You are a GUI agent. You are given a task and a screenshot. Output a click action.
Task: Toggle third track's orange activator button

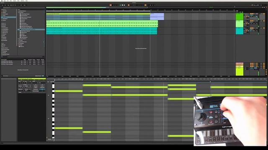(x=252, y=28)
